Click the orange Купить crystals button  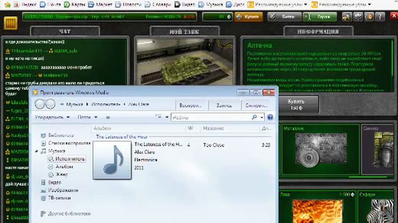(248, 17)
